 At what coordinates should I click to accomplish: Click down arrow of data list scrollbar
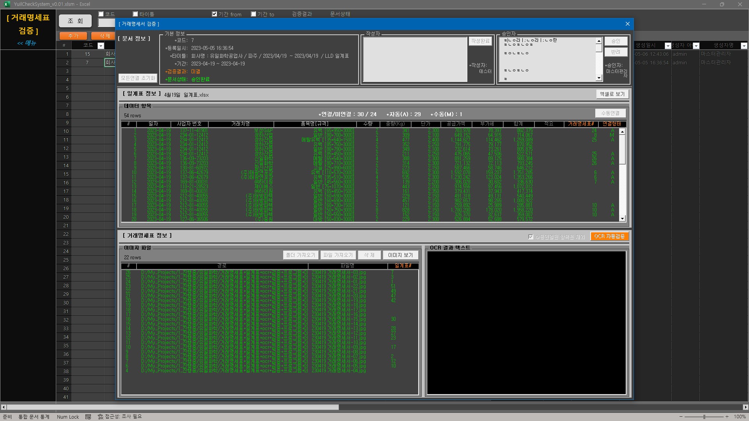pos(622,219)
